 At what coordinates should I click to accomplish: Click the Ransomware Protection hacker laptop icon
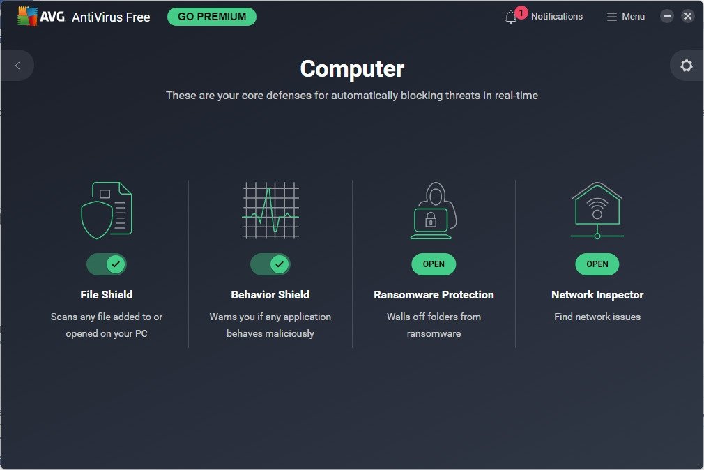pos(434,211)
